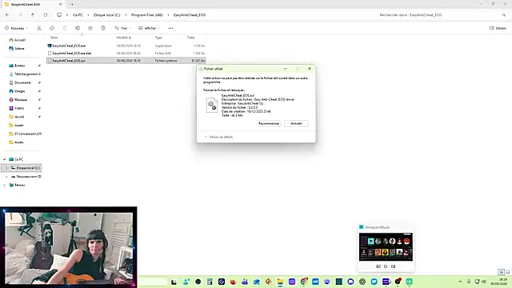The image size is (512, 288).
Task: Sort by the Nom column header
Action: [x=54, y=38]
